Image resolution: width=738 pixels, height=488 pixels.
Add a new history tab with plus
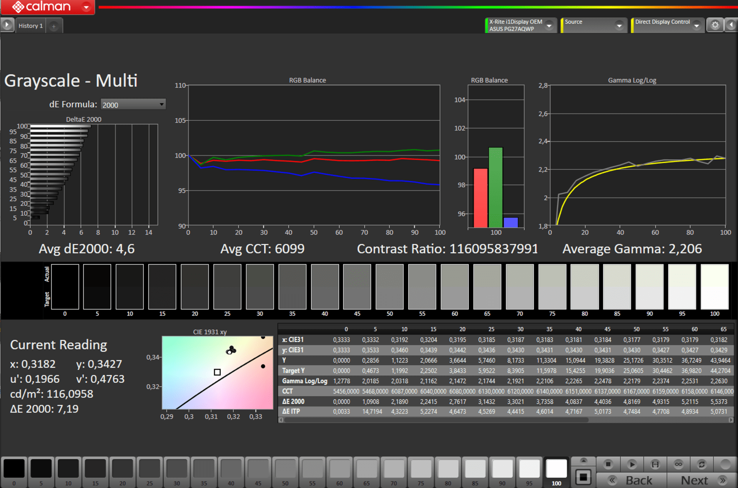54,26
